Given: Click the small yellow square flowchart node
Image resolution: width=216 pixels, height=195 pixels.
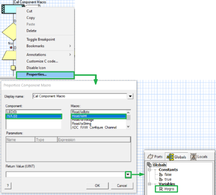Looking at the screenshot, I should pos(13,68).
